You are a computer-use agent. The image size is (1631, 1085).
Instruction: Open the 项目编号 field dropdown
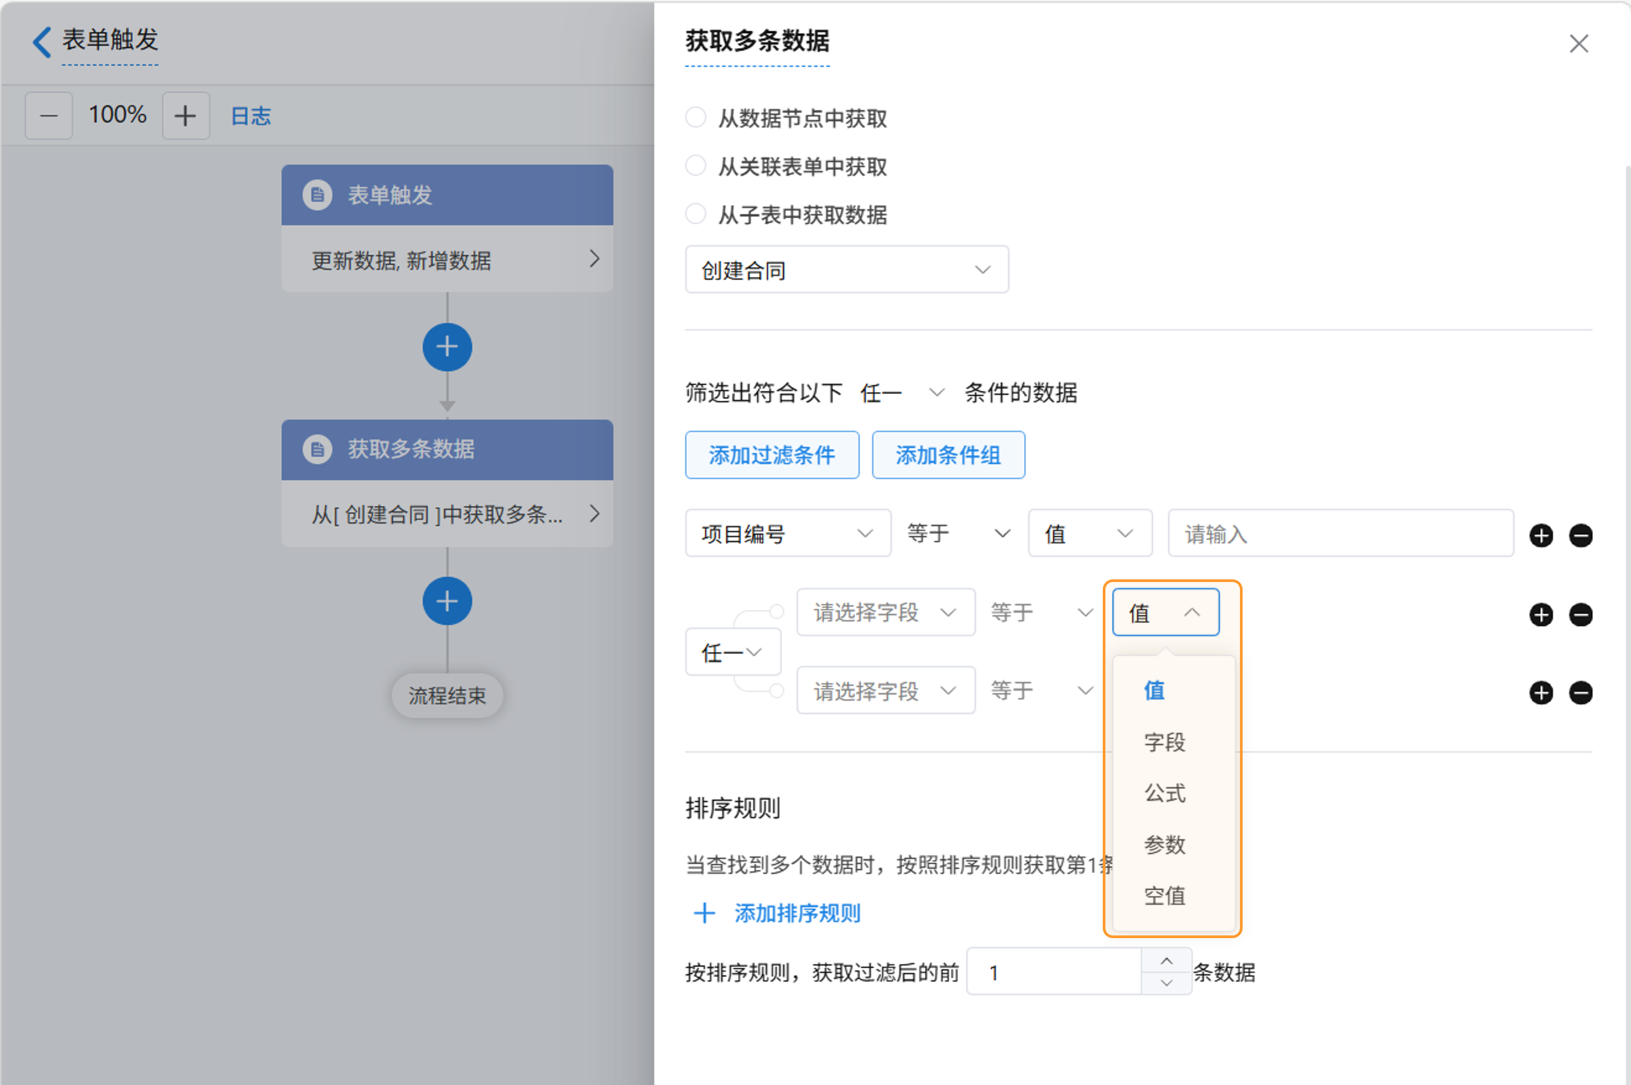(788, 534)
